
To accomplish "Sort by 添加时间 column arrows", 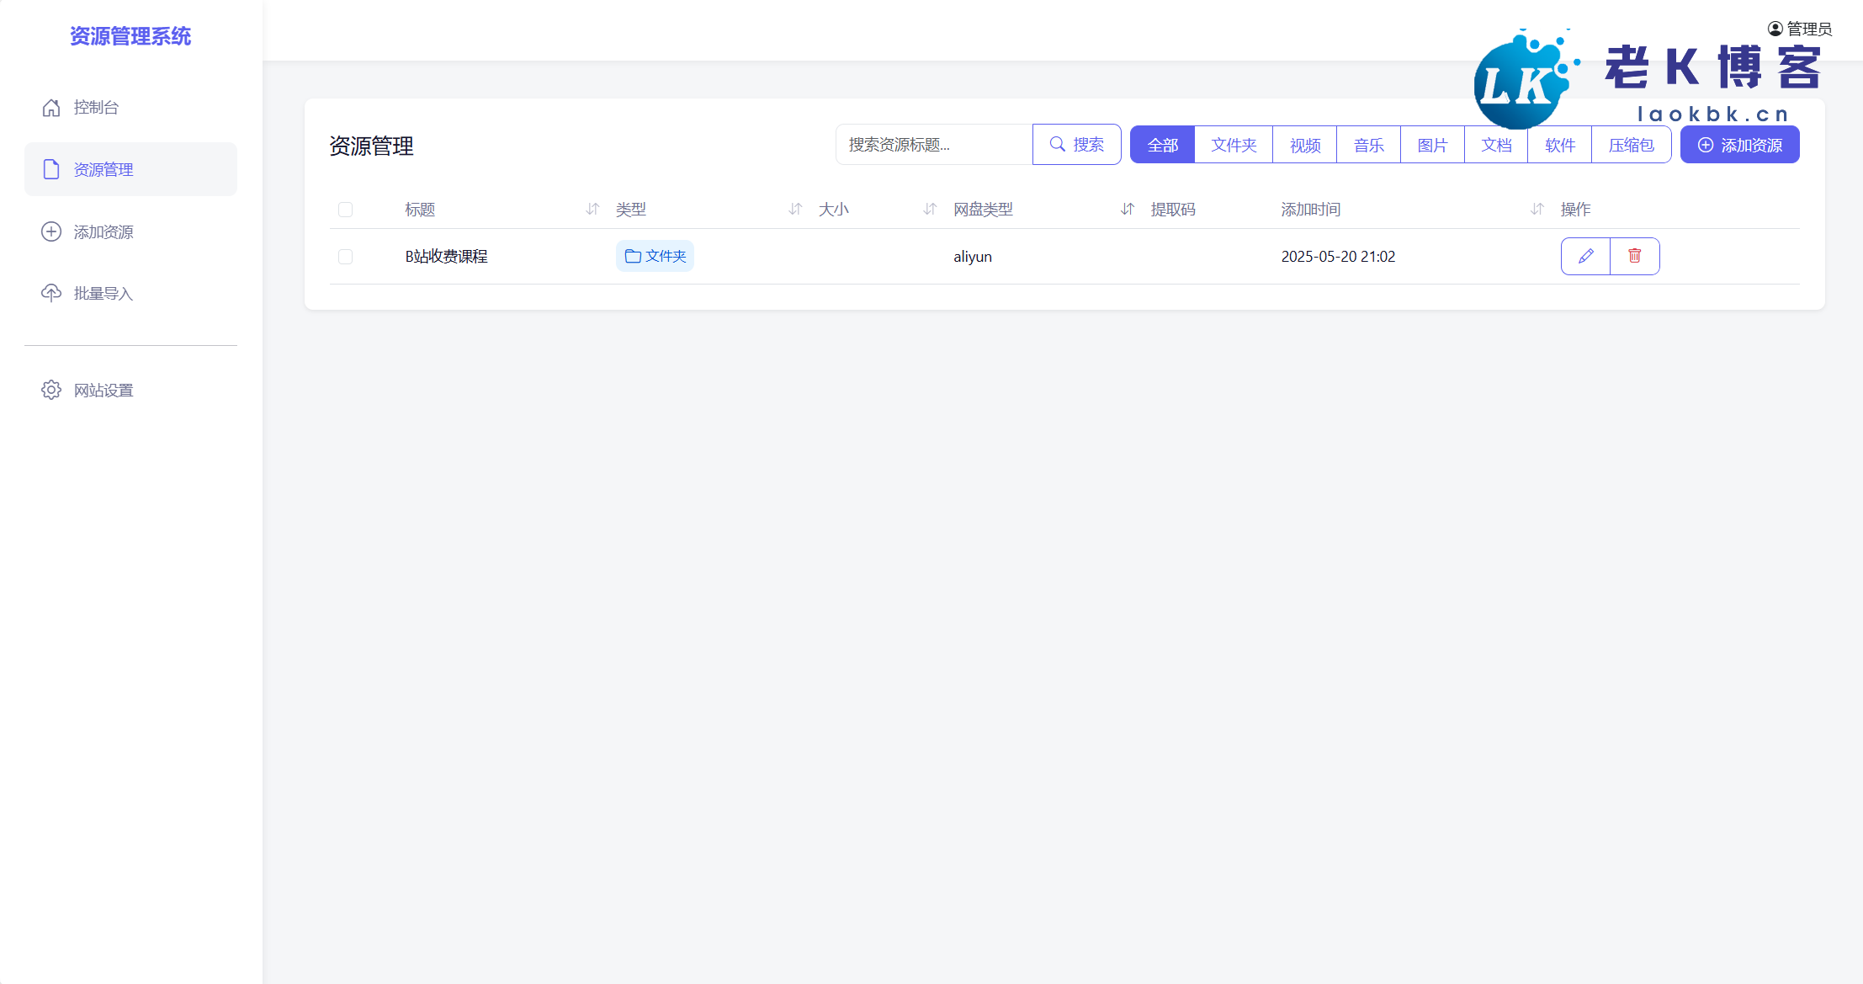I will [1537, 209].
